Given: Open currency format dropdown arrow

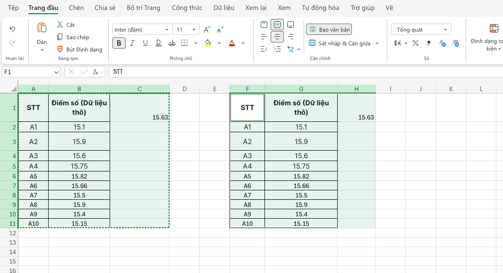Looking at the screenshot, I should [x=406, y=43].
